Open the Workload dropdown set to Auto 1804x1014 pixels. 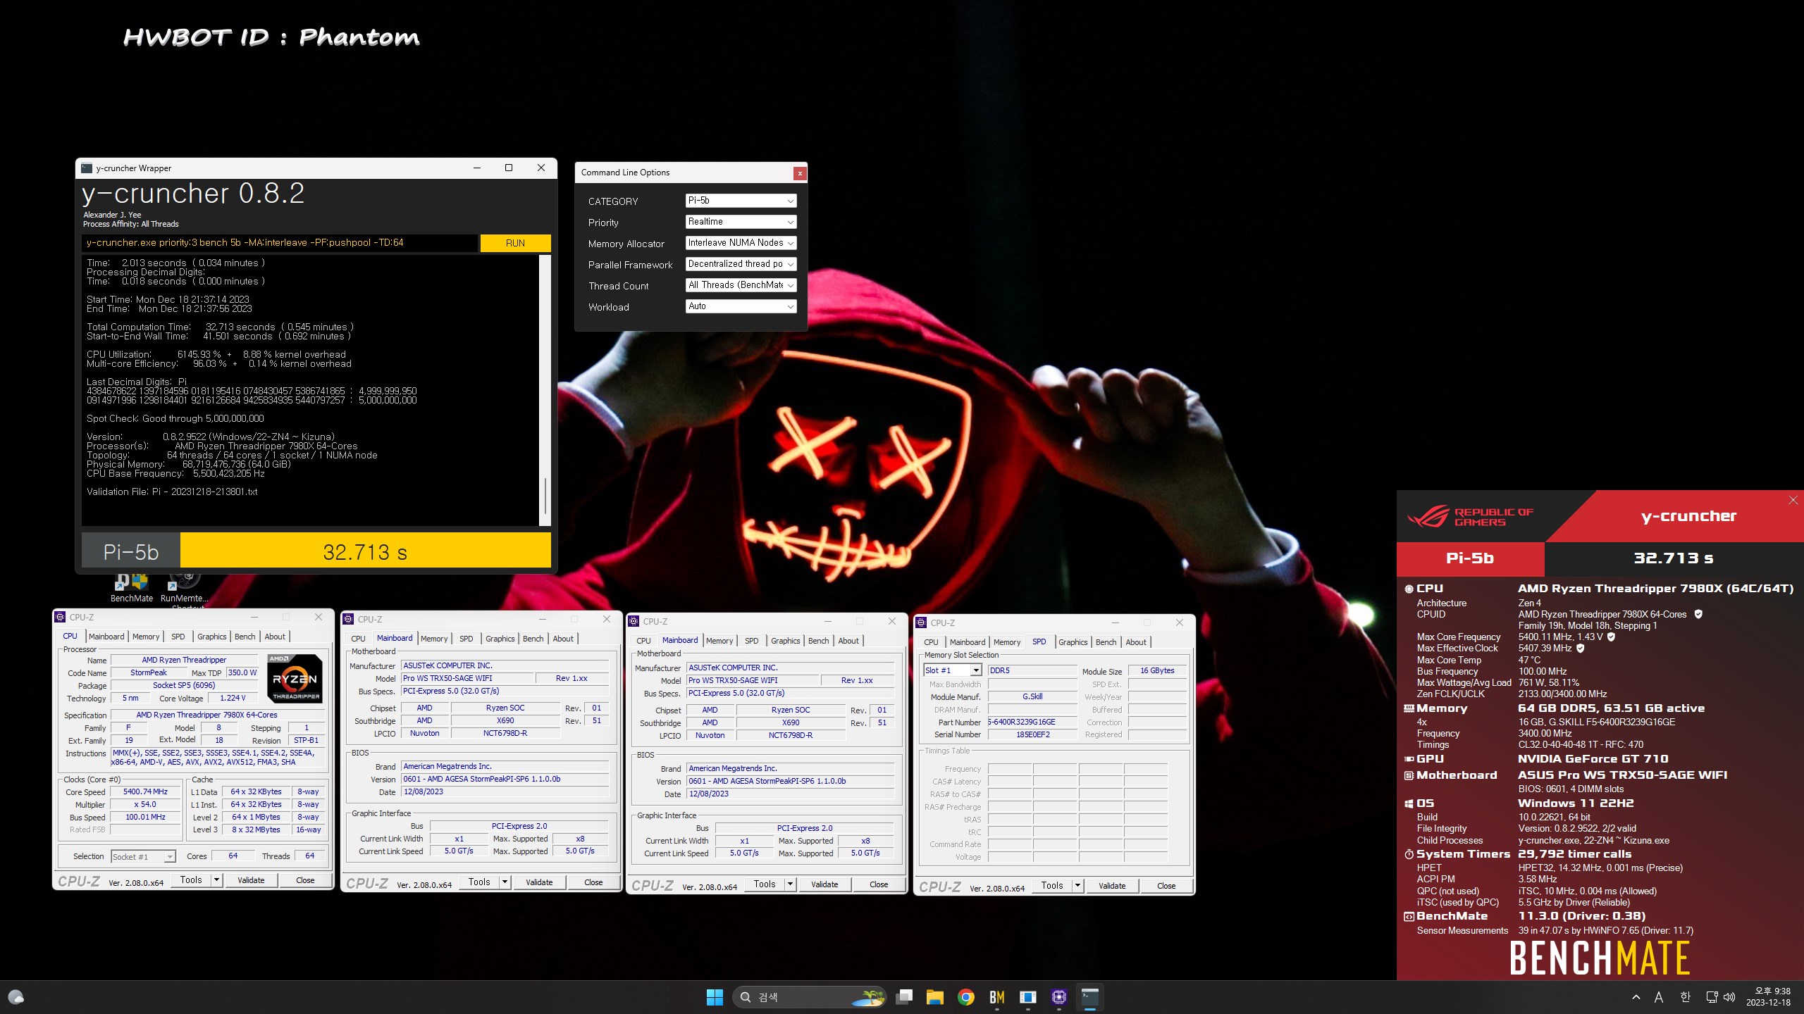pos(741,306)
